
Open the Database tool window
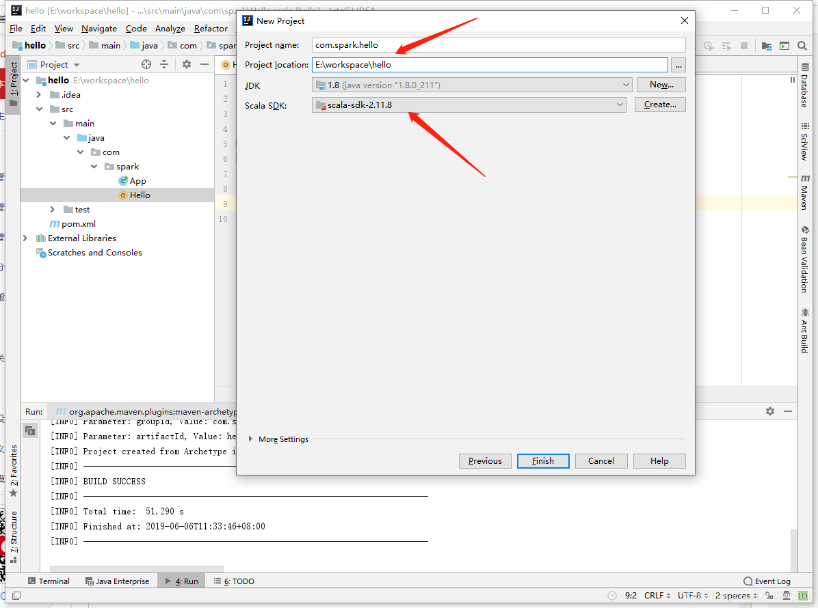tap(805, 85)
